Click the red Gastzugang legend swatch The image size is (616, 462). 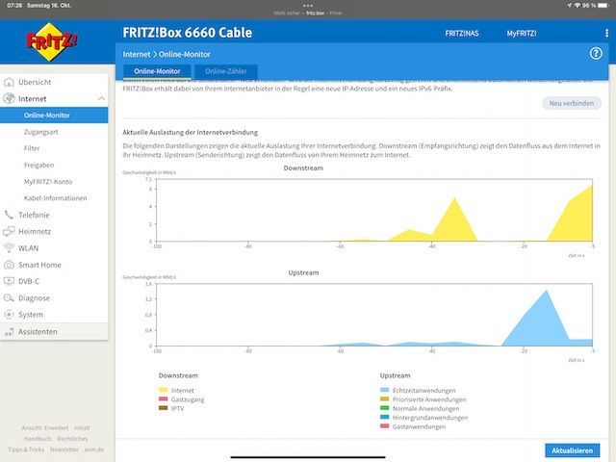click(x=163, y=399)
